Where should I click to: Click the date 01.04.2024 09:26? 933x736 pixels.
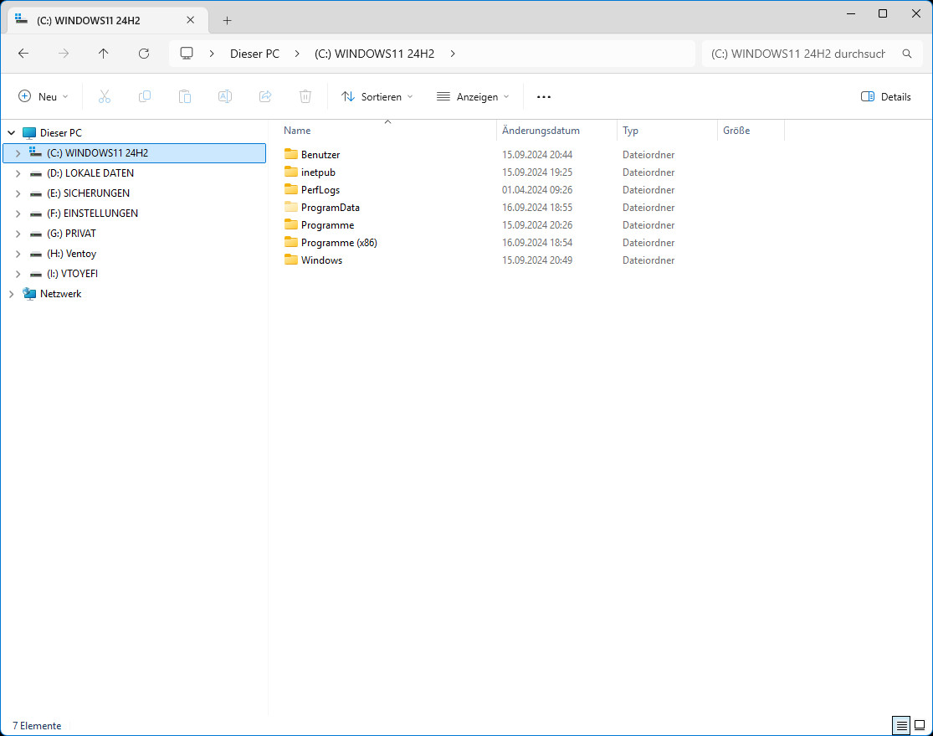[x=537, y=189]
